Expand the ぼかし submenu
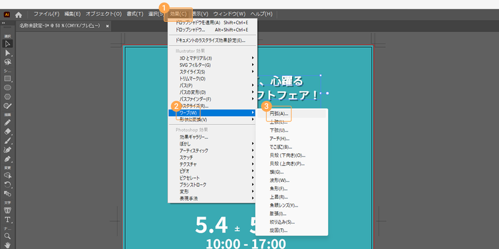The width and height of the screenshot is (499, 249). coord(212,144)
